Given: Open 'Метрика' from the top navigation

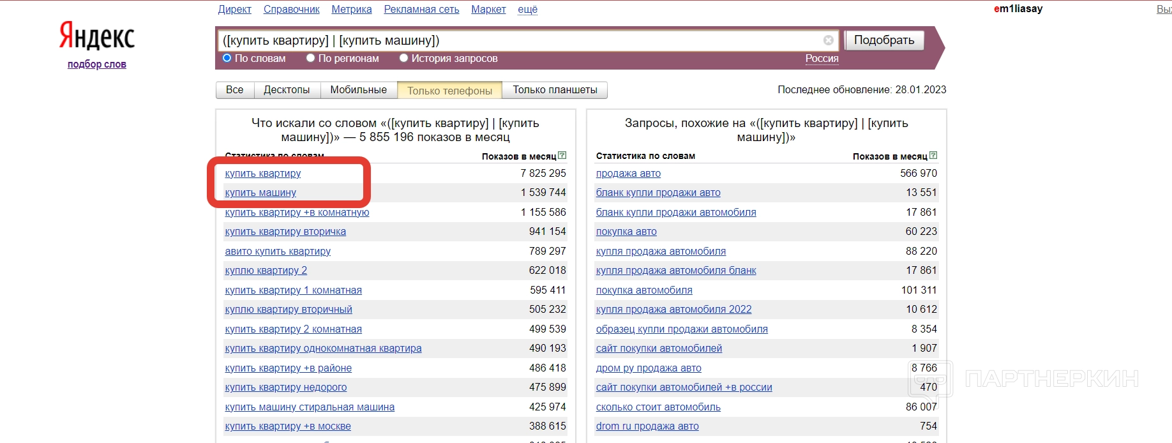Looking at the screenshot, I should click(x=351, y=9).
